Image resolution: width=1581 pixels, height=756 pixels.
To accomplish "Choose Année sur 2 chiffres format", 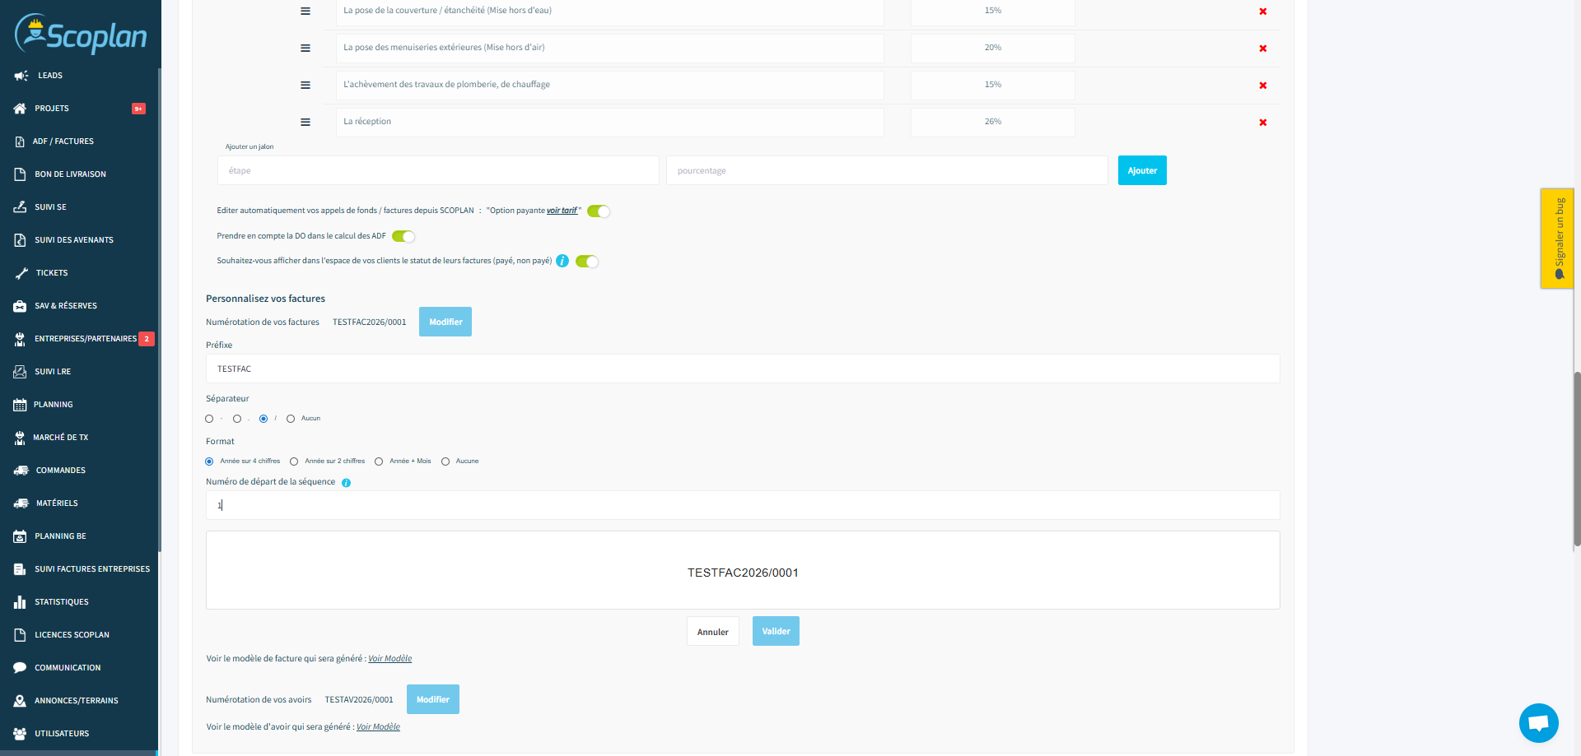I will pos(294,461).
